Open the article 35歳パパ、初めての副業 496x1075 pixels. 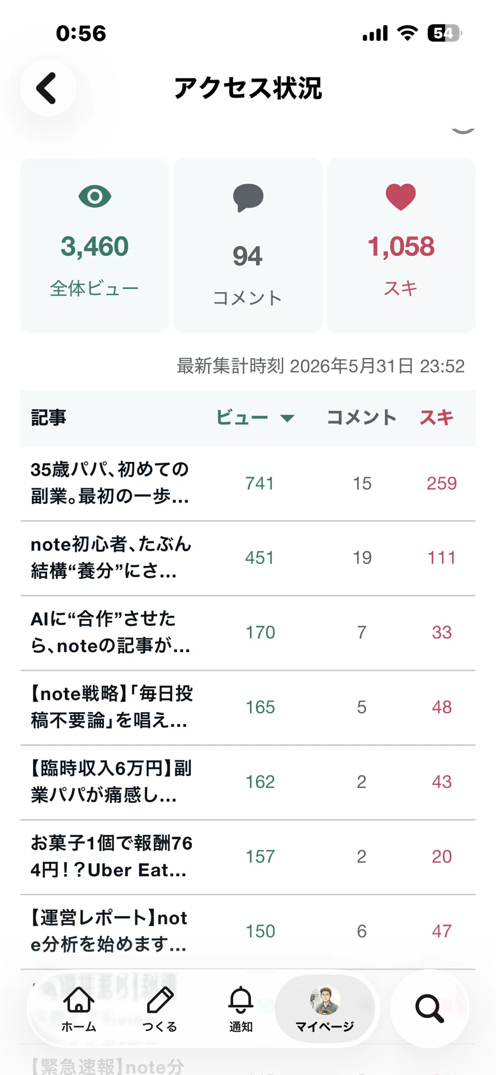tap(248, 484)
